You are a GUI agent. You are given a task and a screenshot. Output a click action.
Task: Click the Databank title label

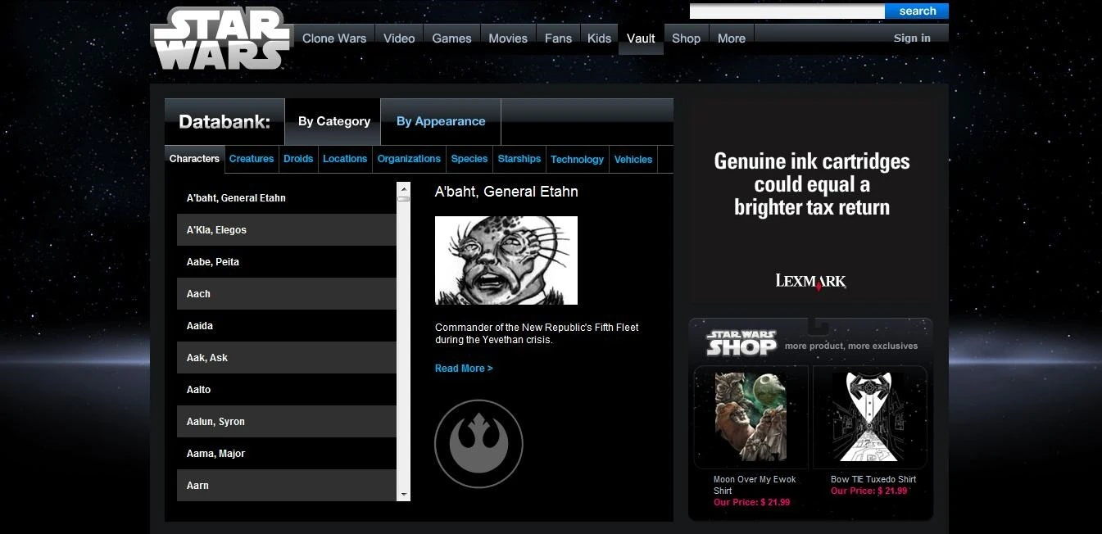click(224, 121)
